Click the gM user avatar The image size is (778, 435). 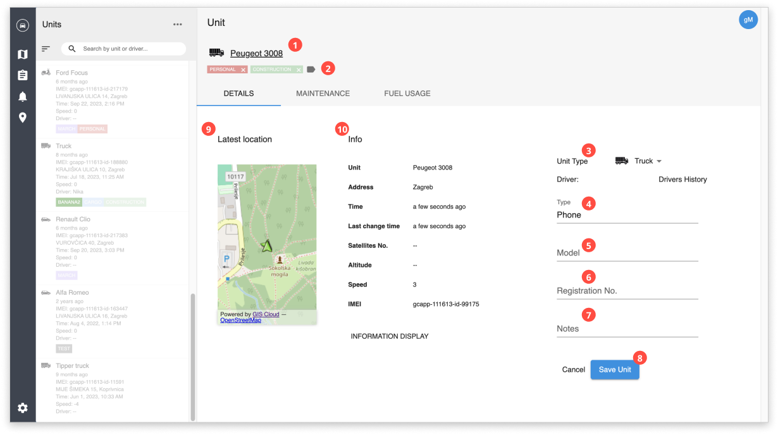749,19
